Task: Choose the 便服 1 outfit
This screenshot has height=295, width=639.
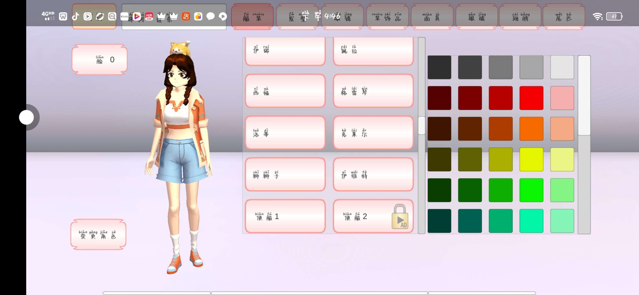Action: point(285,216)
